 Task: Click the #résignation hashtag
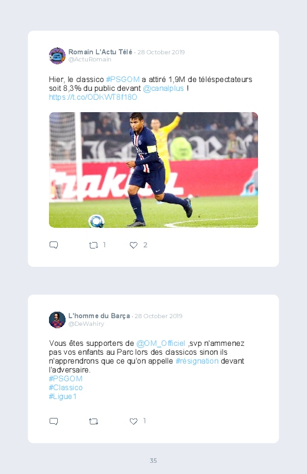[197, 361]
